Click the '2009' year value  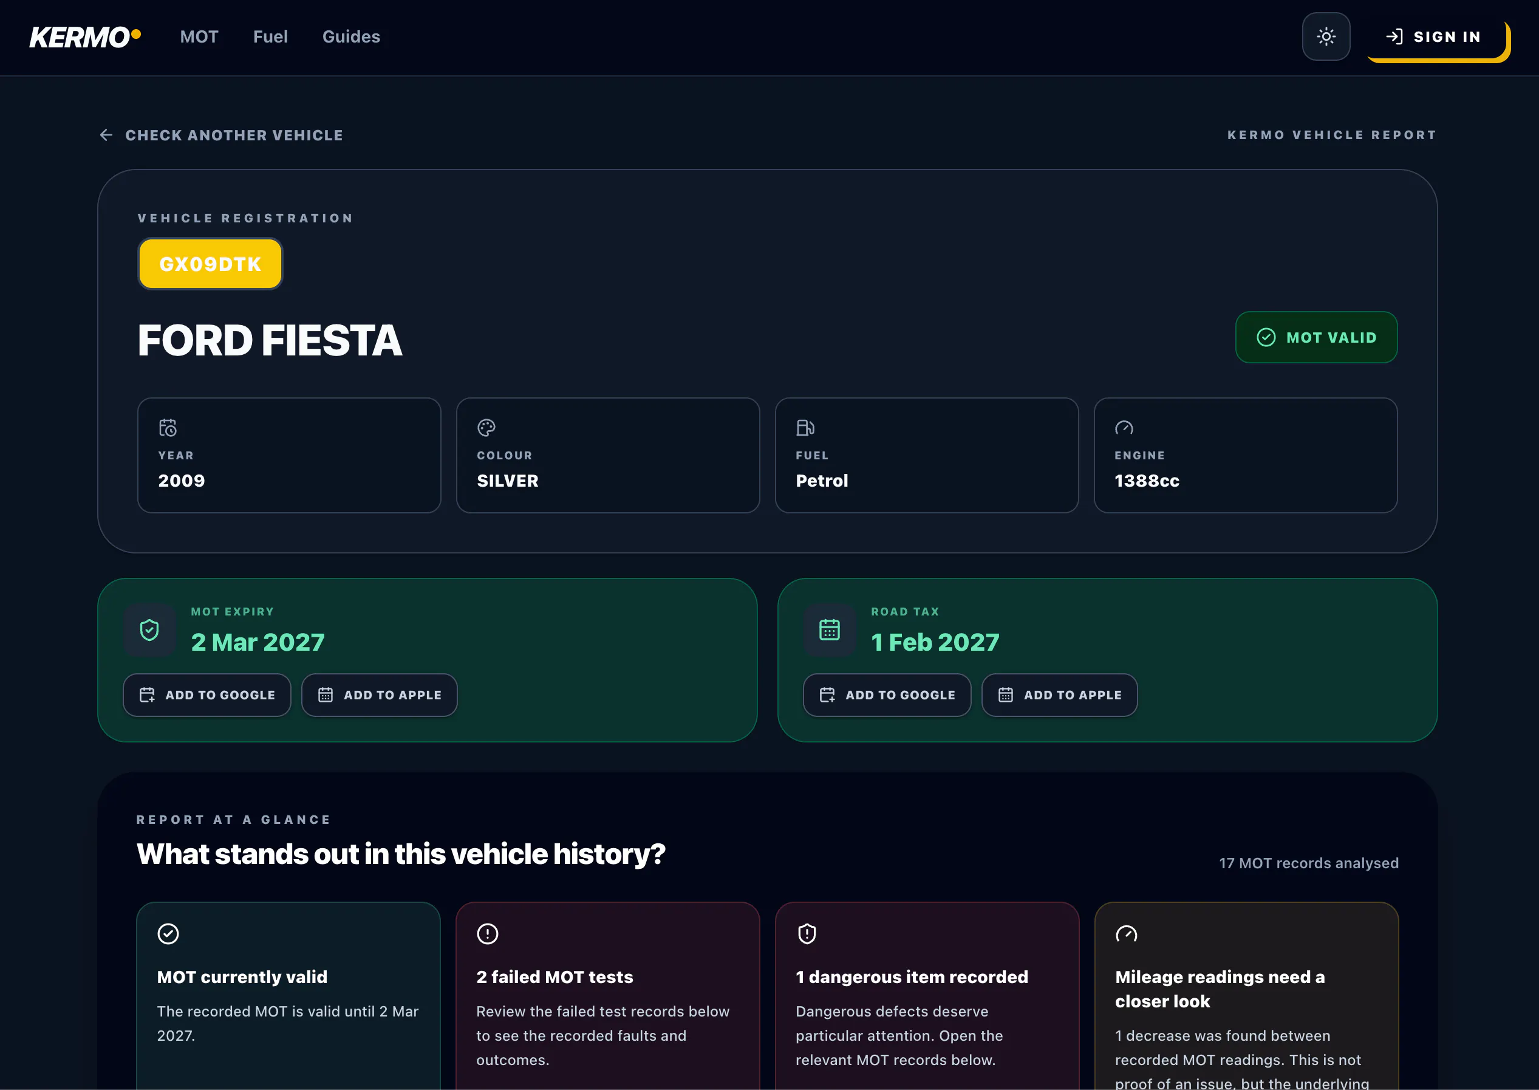coord(182,481)
